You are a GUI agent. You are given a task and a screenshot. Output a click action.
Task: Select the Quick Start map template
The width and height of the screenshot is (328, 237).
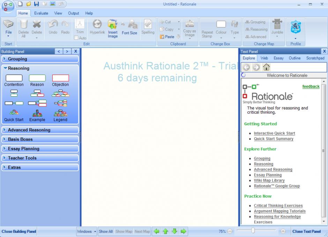14,116
